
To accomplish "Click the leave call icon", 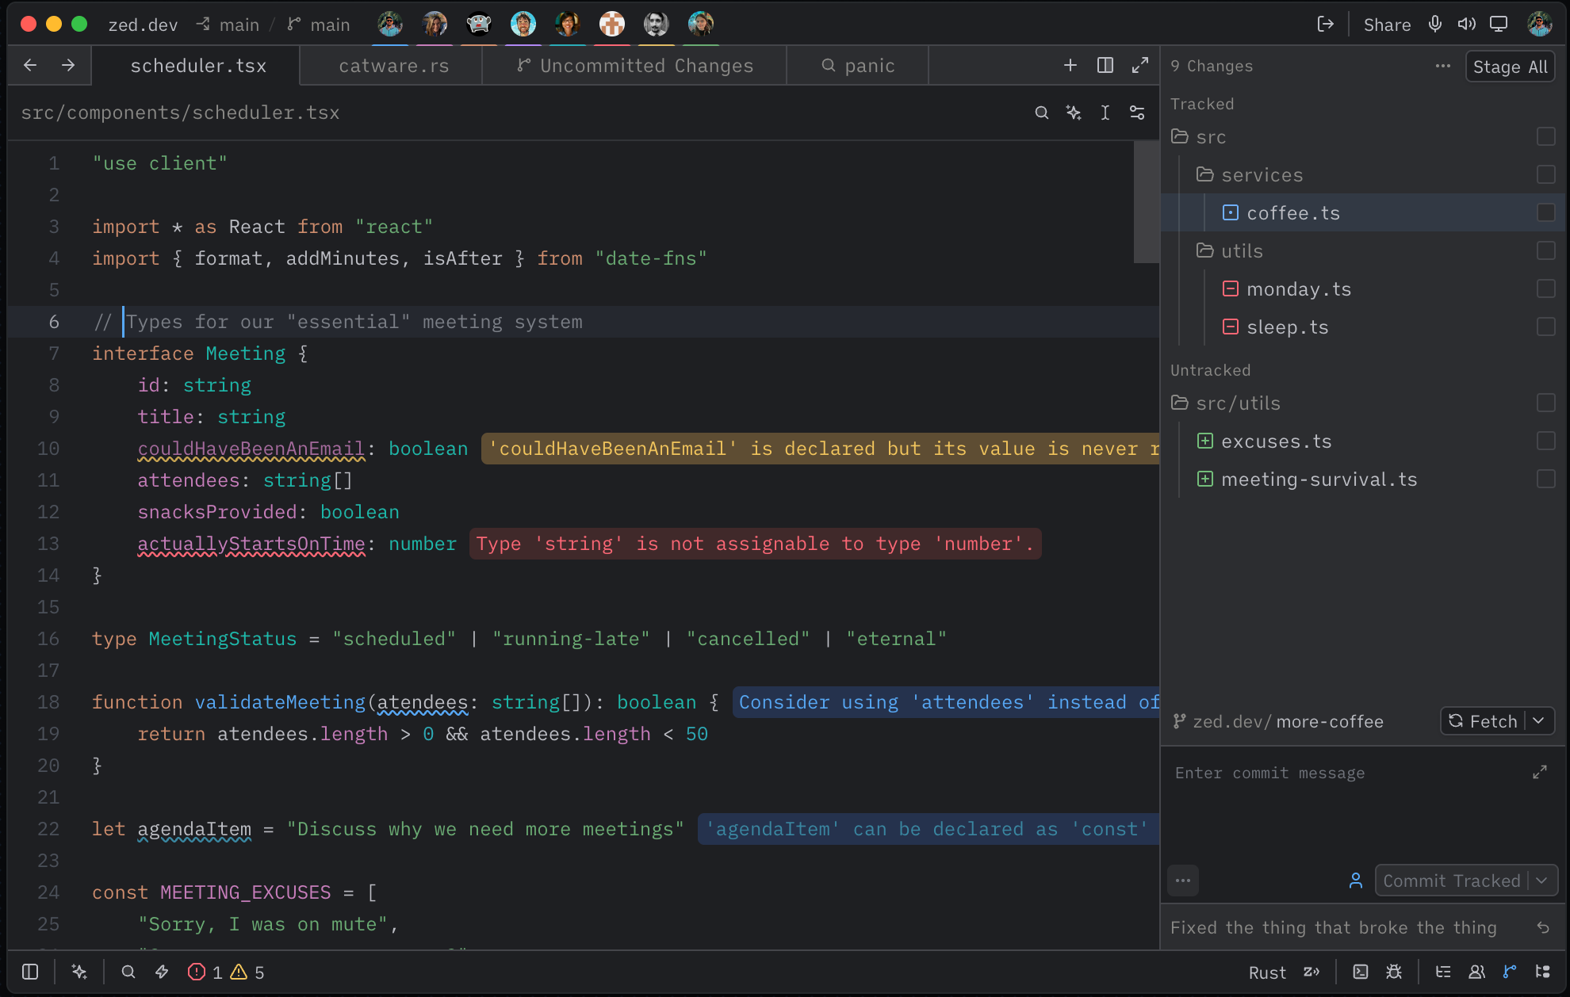I will click(1325, 24).
